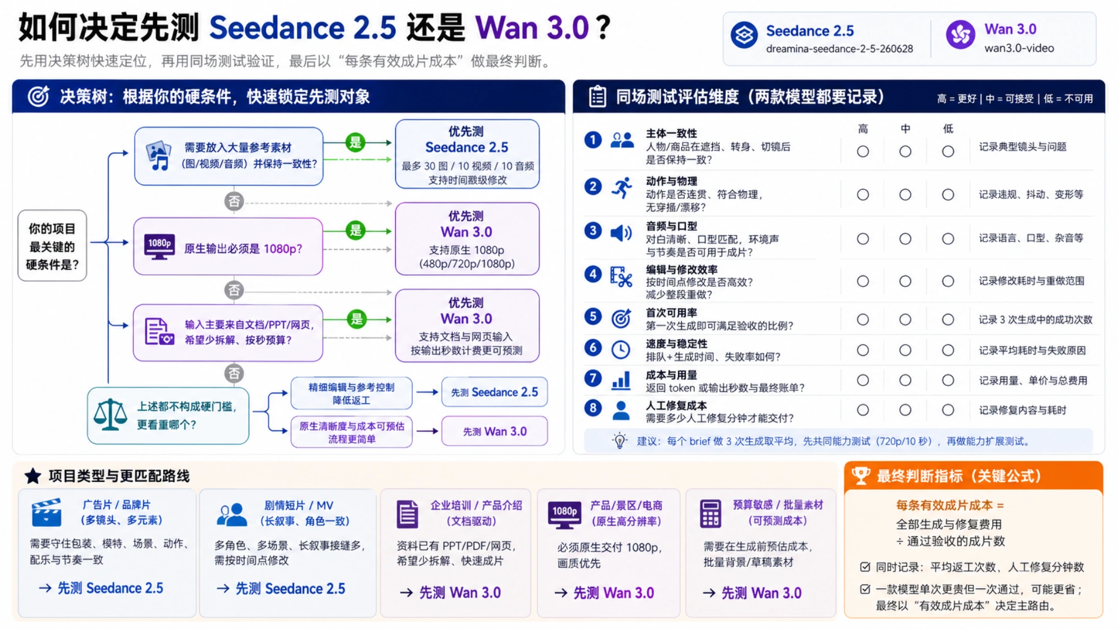Select 低 for 速度与稳定性
Image resolution: width=1118 pixels, height=629 pixels.
click(948, 350)
